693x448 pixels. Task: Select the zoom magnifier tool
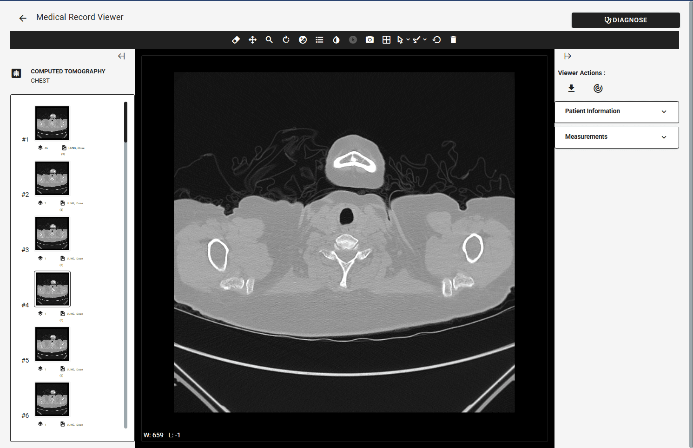click(269, 40)
